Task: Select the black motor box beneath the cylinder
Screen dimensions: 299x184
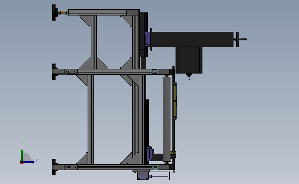Action: pos(189,60)
